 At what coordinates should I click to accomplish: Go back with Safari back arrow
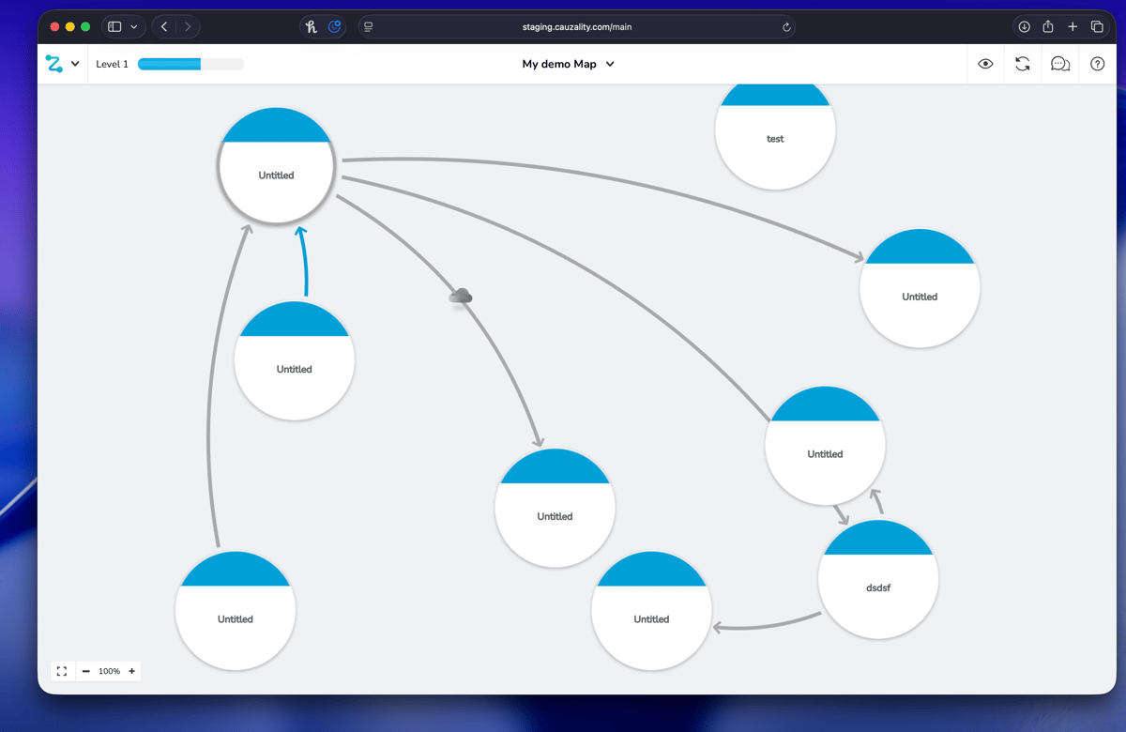click(x=164, y=27)
